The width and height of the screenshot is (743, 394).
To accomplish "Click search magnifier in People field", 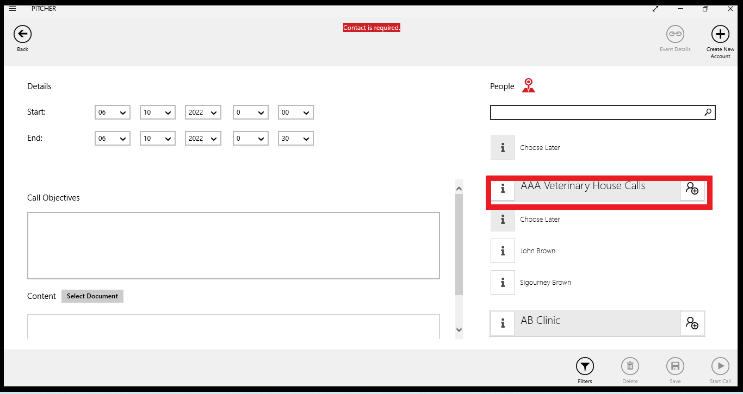I will [x=708, y=112].
